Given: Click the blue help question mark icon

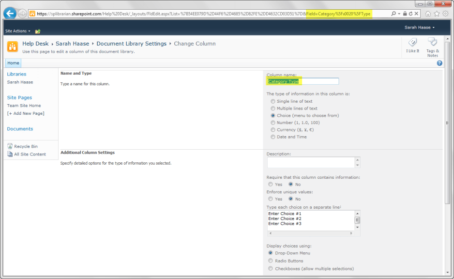Looking at the screenshot, I should coord(439,63).
